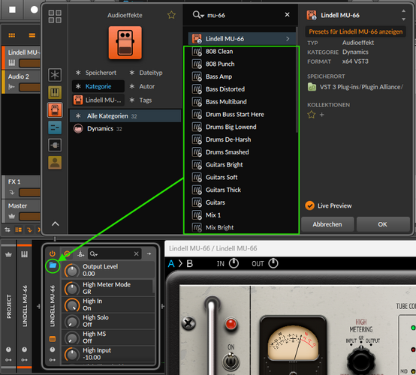This screenshot has width=416, height=375.
Task: Select the Kategorie filter tab
Action: (98, 86)
